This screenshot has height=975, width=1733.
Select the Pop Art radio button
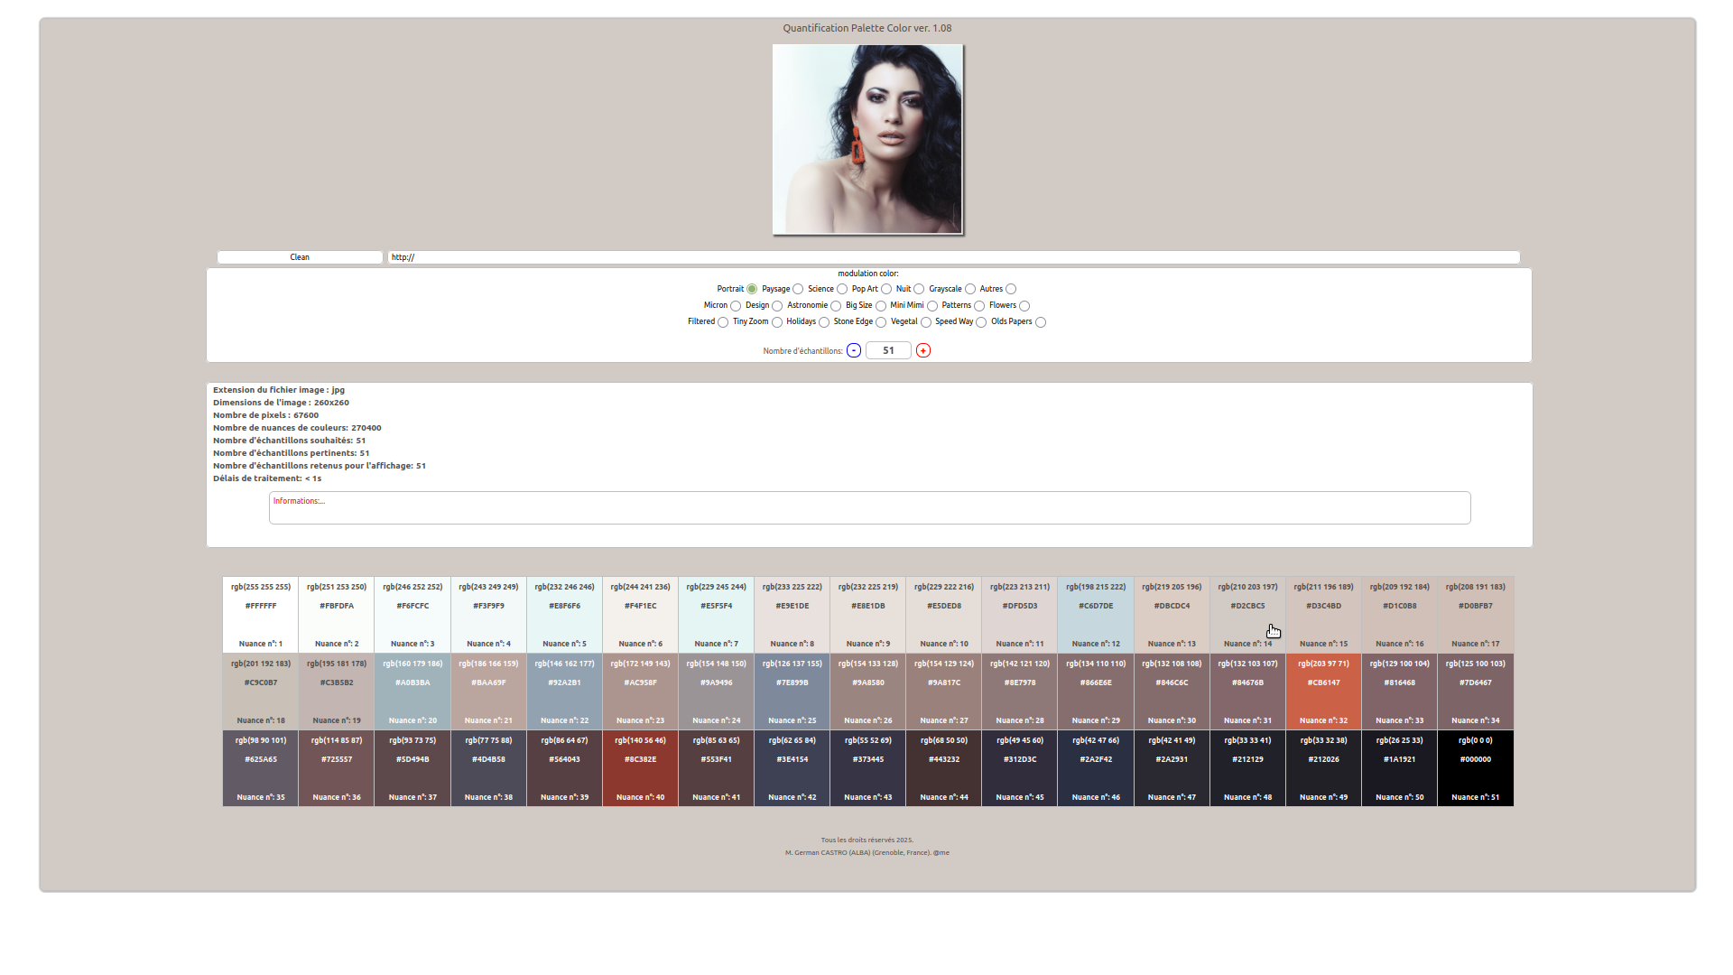click(886, 289)
